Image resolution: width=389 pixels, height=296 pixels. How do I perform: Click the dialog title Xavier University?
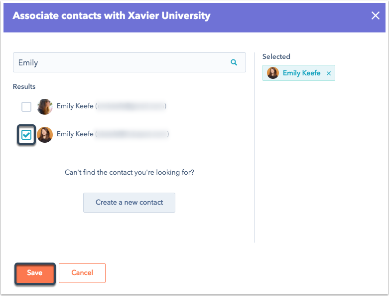[169, 15]
